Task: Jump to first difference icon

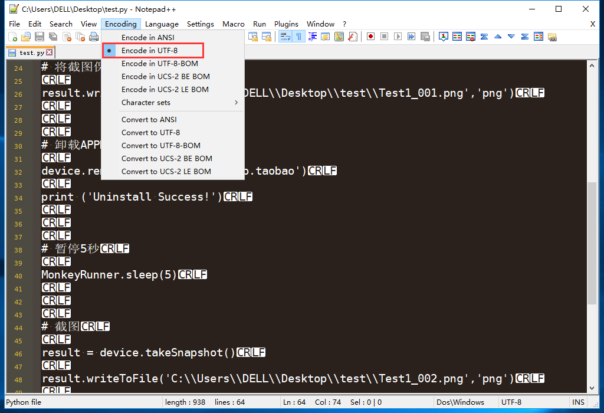Action: pos(484,37)
